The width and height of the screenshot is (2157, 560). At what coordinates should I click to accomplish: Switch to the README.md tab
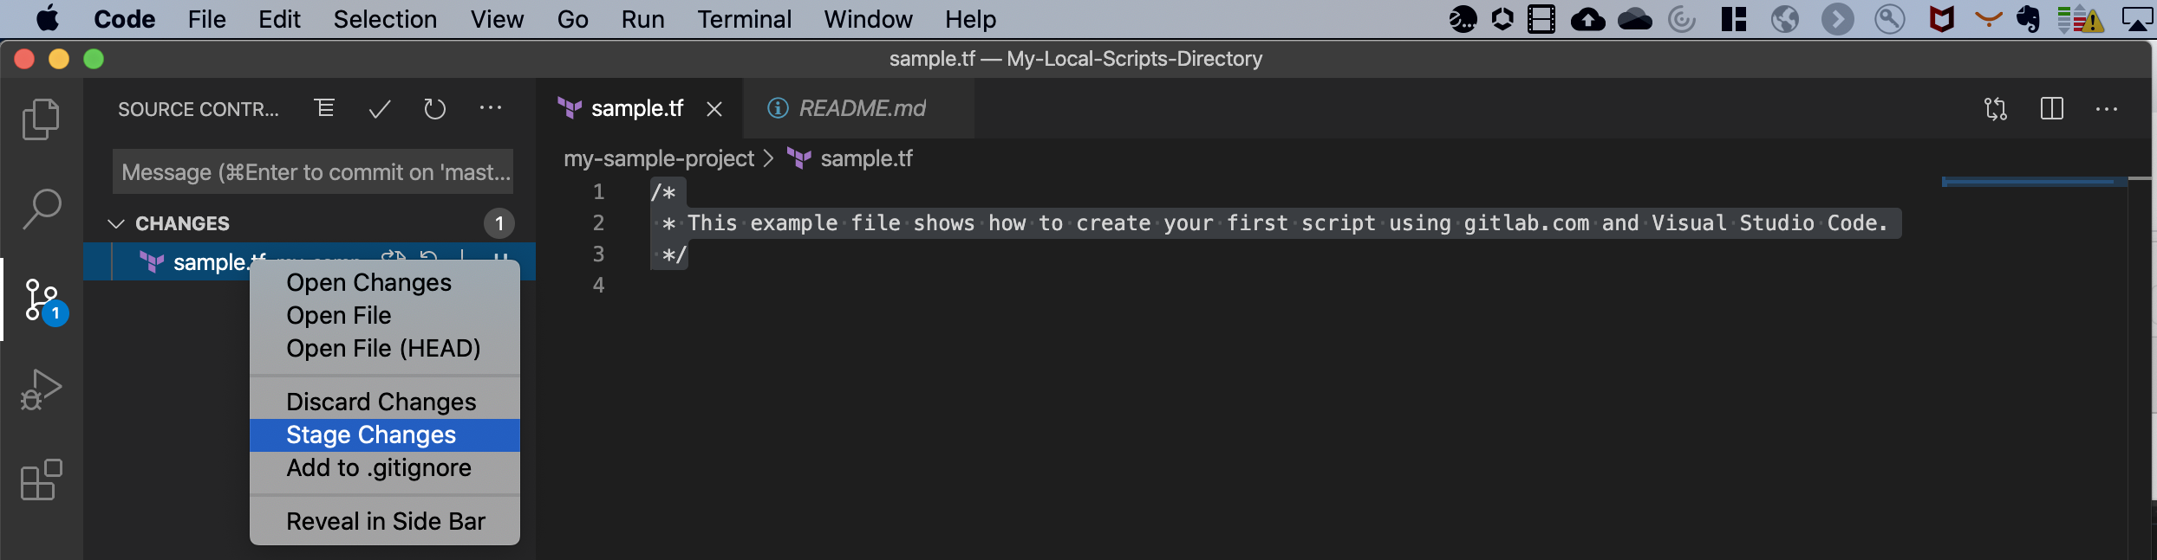click(862, 108)
